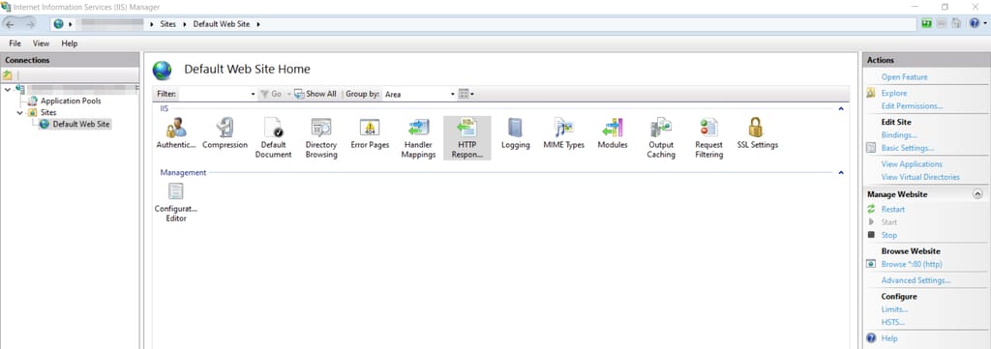This screenshot has width=991, height=349.
Task: Click the Show All button
Action: pyautogui.click(x=315, y=94)
